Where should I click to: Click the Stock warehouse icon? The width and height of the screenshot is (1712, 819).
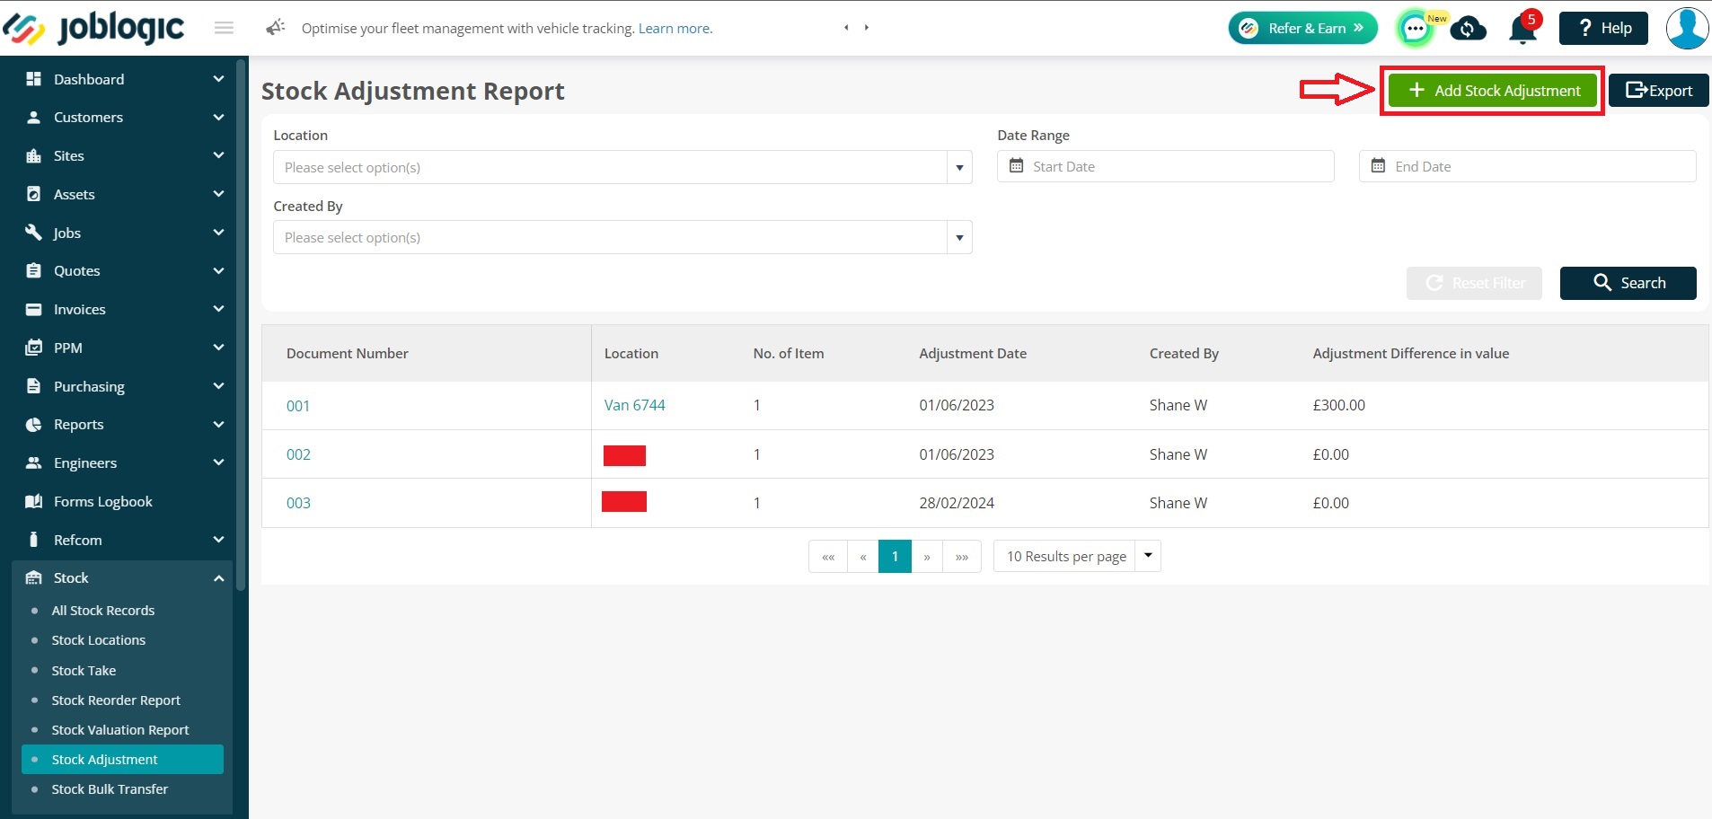(34, 578)
